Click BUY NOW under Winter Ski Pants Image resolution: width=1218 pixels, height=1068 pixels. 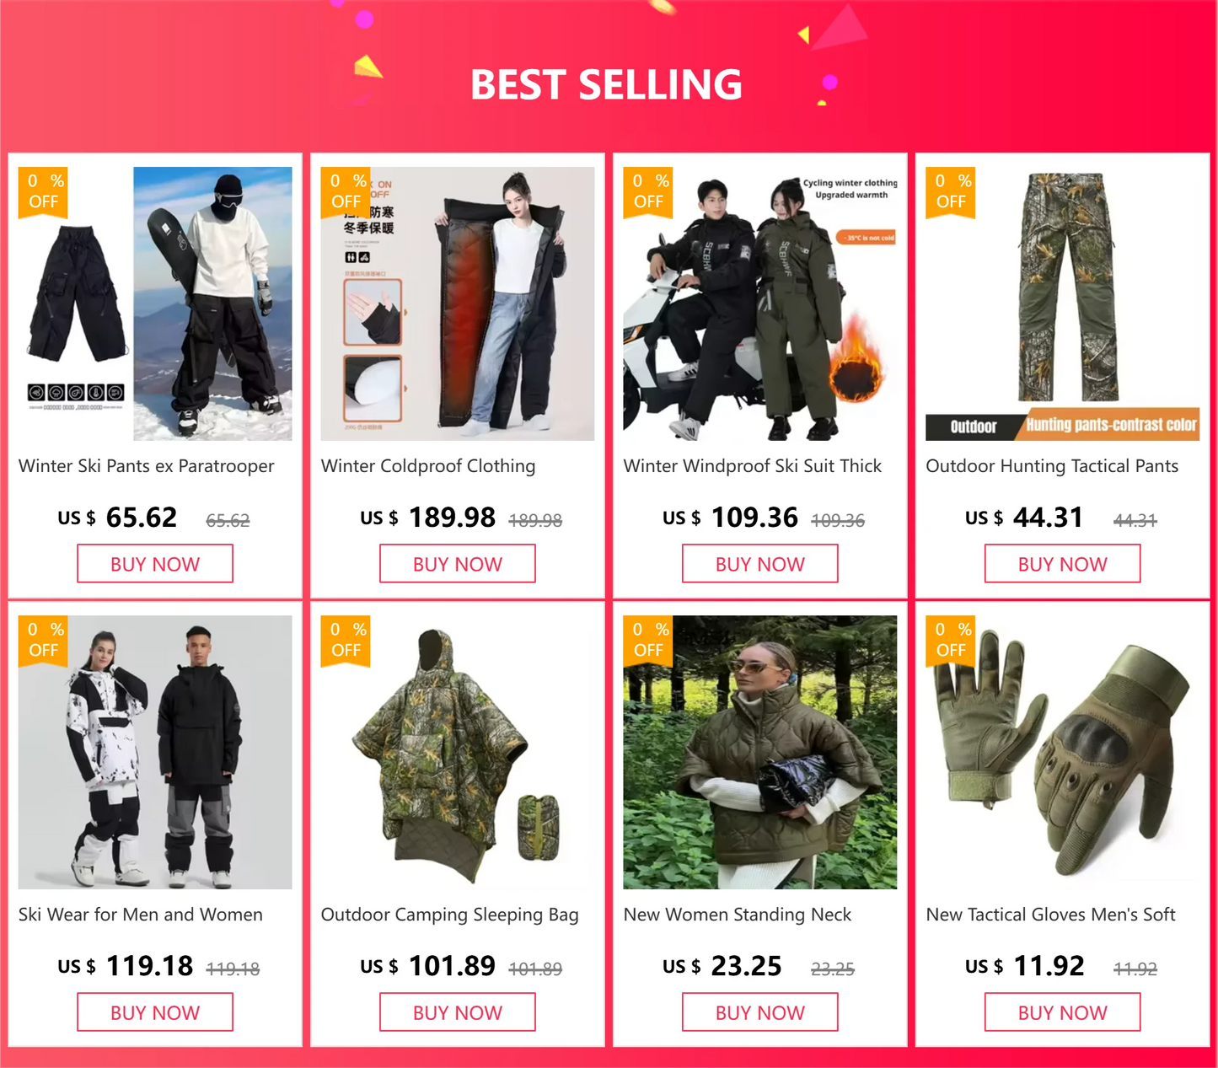(155, 564)
